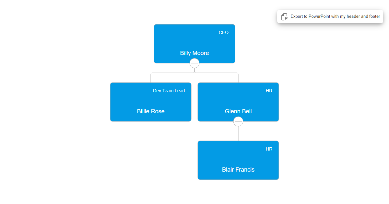
Task: Click the Dev Team Lead role text
Action: [169, 91]
